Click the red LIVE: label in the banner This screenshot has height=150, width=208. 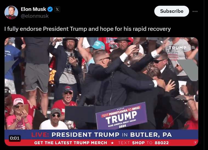click(40, 135)
